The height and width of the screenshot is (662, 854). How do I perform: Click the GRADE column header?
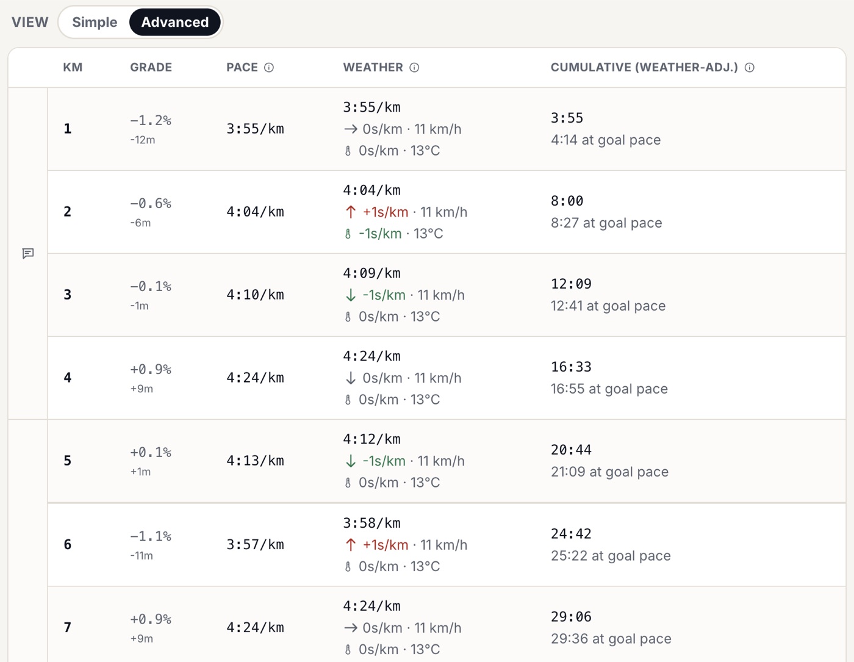151,67
